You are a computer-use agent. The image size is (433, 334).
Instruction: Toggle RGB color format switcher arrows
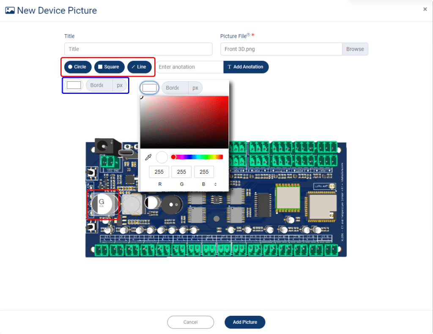pyautogui.click(x=216, y=184)
